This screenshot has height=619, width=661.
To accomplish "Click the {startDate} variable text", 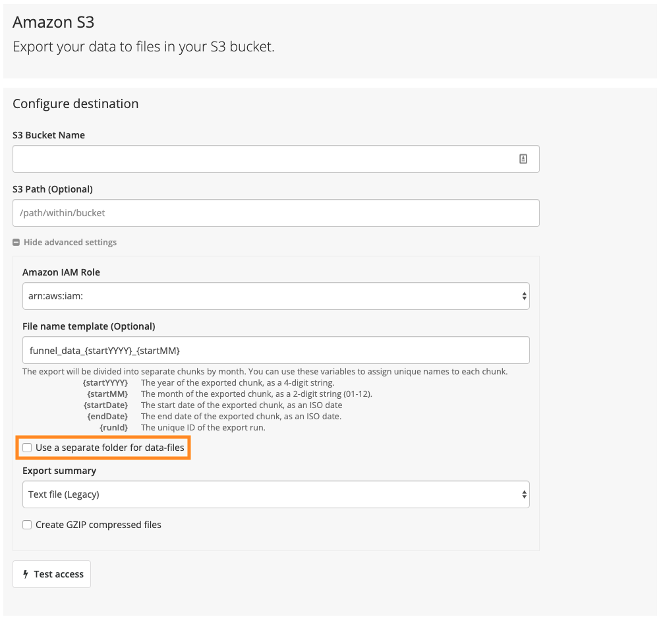I will coord(105,405).
